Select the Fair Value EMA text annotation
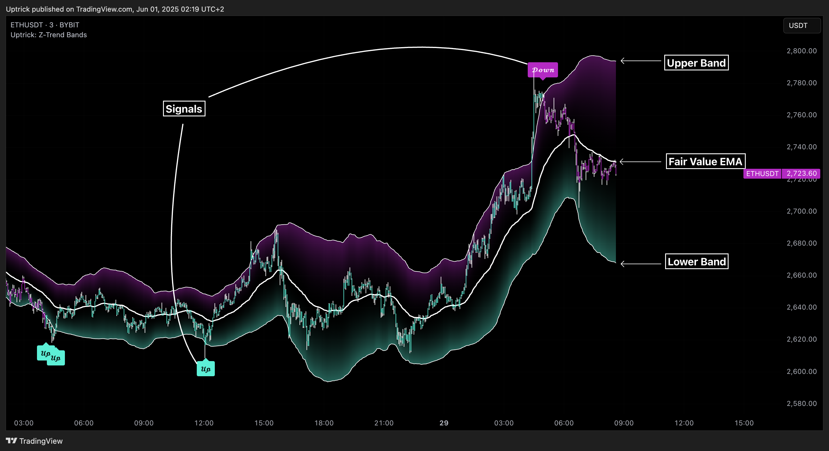The width and height of the screenshot is (829, 451). pos(705,161)
